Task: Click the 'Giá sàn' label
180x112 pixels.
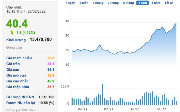Action: coord(13,70)
